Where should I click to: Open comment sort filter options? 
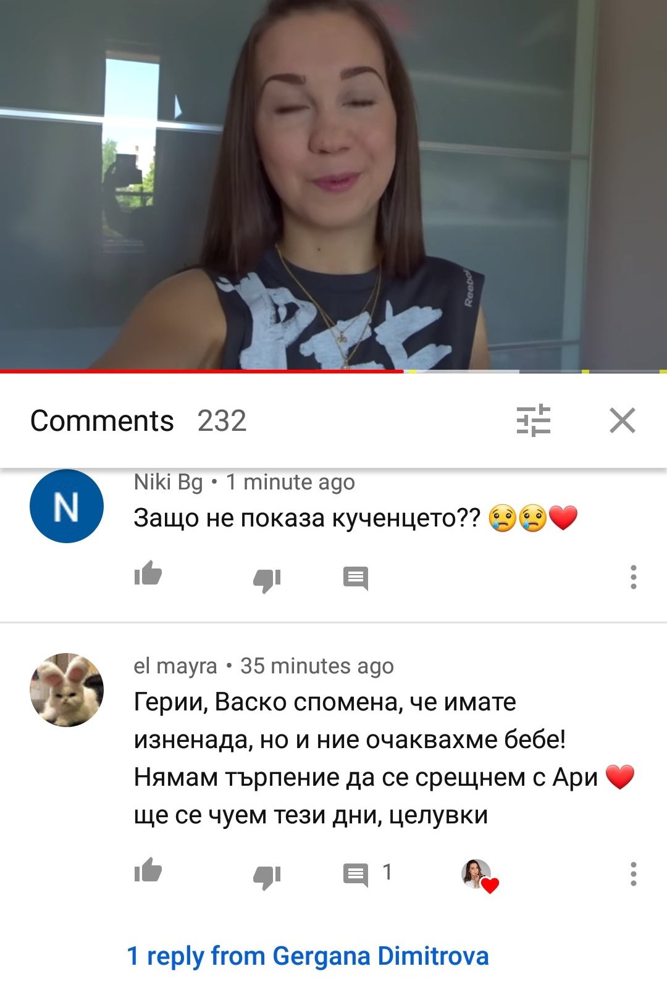533,420
